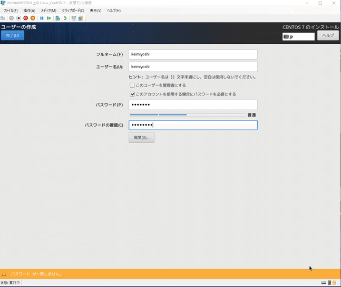Screen dimensions: 341x287
Task: Open the クリップボード(C) menu
Action: tap(73, 11)
